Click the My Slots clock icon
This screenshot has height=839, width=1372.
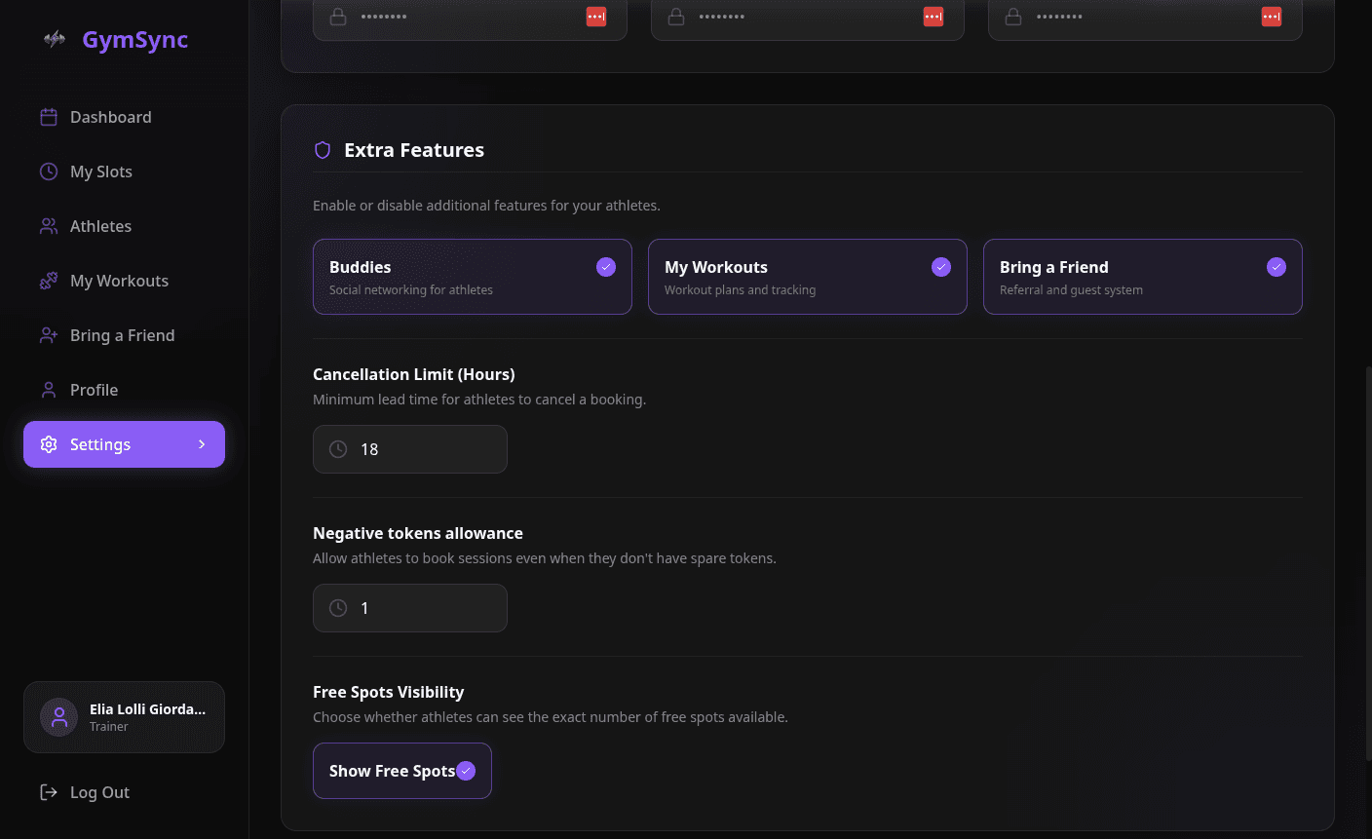point(49,172)
